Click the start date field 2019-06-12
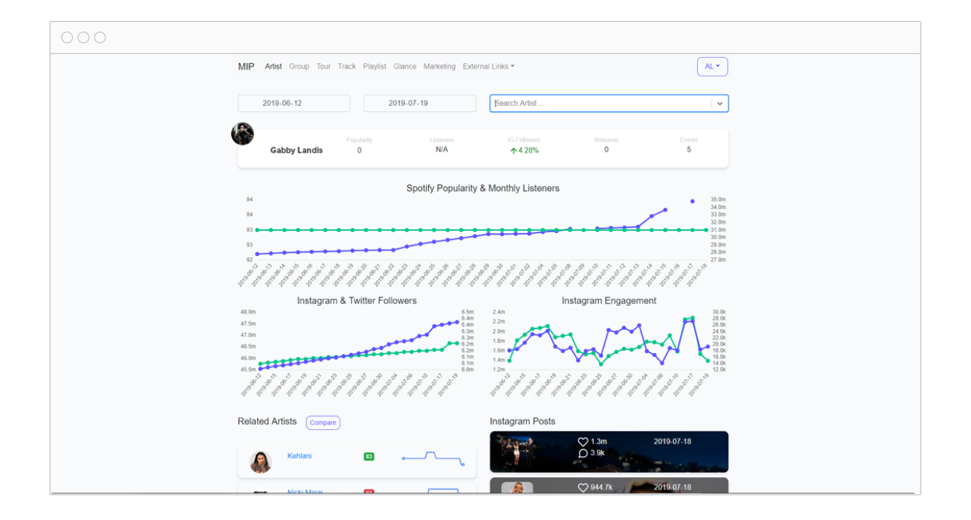Viewport: 971px width, 520px height. point(294,104)
